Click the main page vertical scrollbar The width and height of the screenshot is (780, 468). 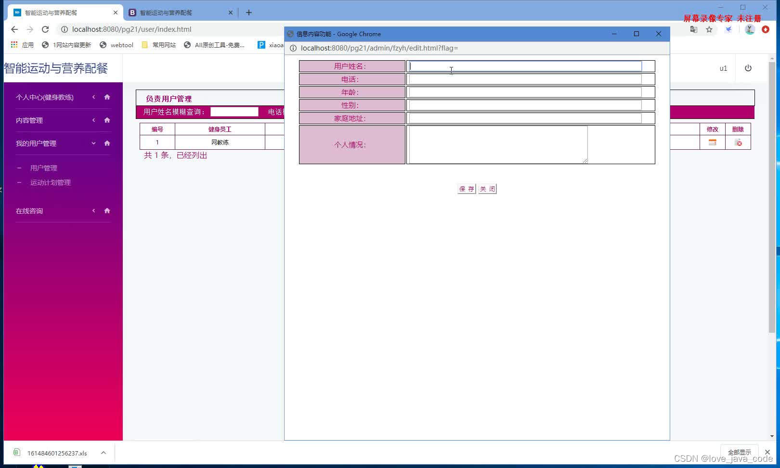pyautogui.click(x=772, y=197)
